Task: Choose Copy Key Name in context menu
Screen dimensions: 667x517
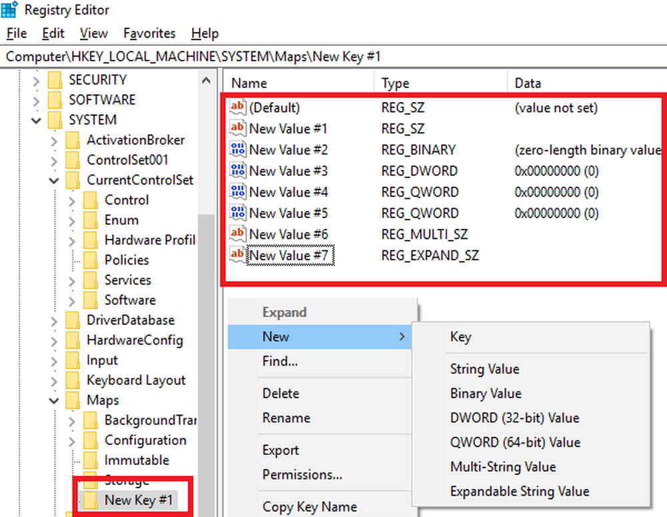Action: pos(319,506)
